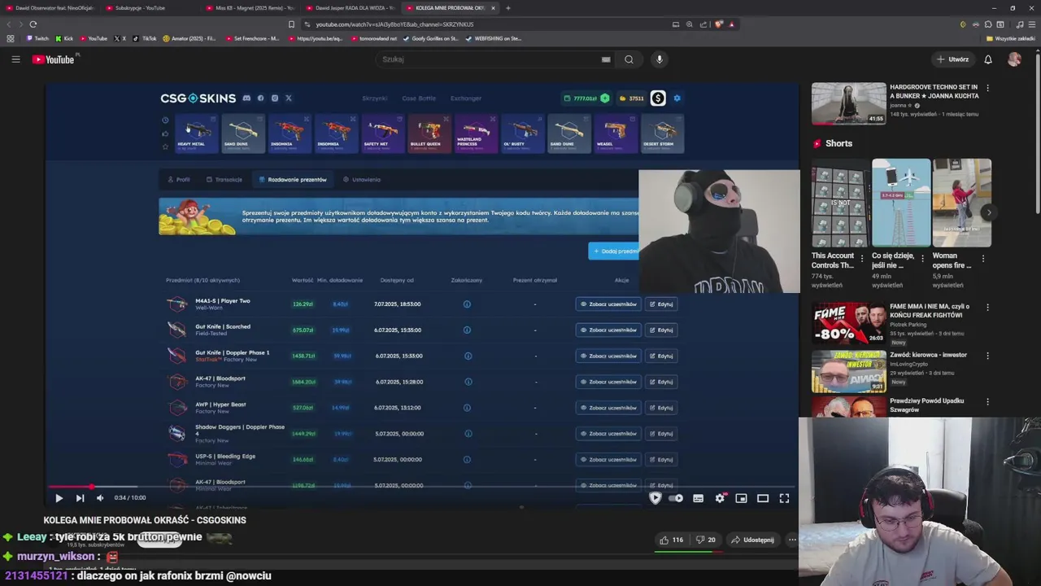Open options for 'Woman opens fire' short
The image size is (1041, 586).
click(x=982, y=259)
